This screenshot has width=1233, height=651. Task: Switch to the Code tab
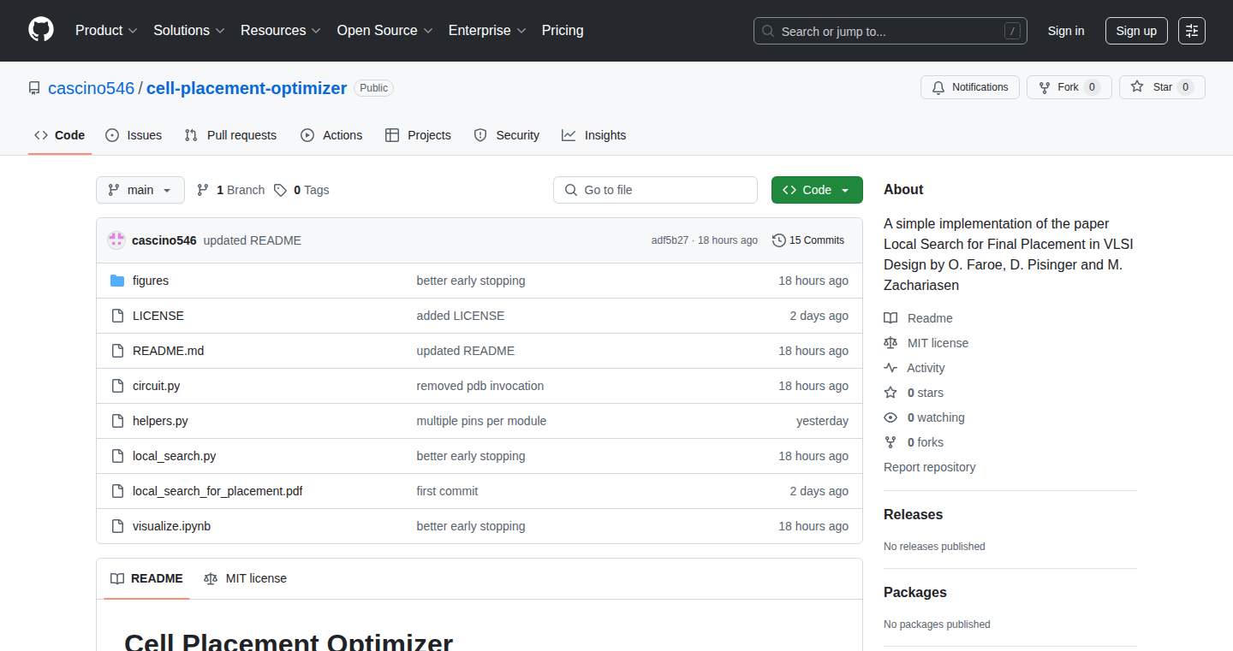[60, 135]
